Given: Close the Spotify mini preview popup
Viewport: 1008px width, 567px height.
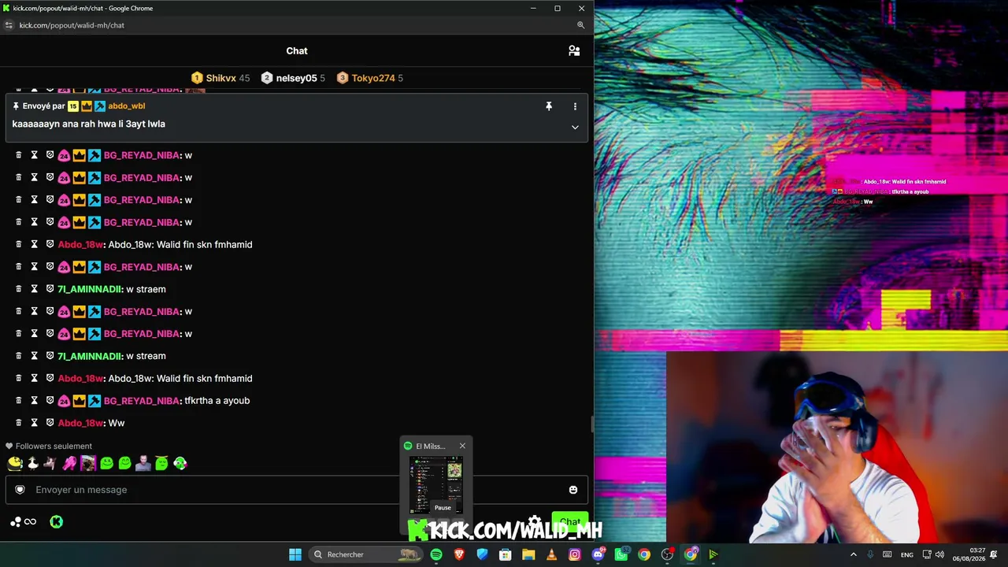Looking at the screenshot, I should pyautogui.click(x=462, y=447).
